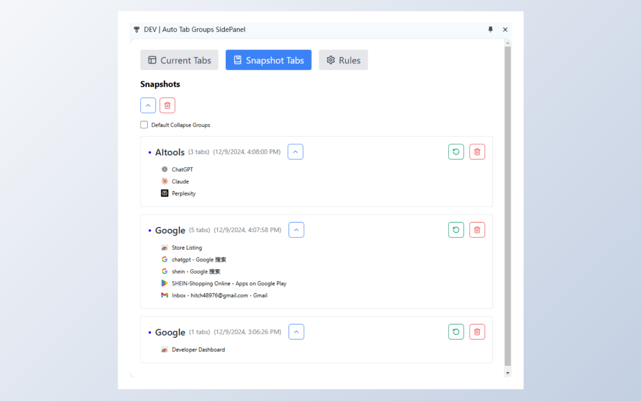Open the Claude tab entry
Image resolution: width=641 pixels, height=401 pixels.
tap(180, 181)
